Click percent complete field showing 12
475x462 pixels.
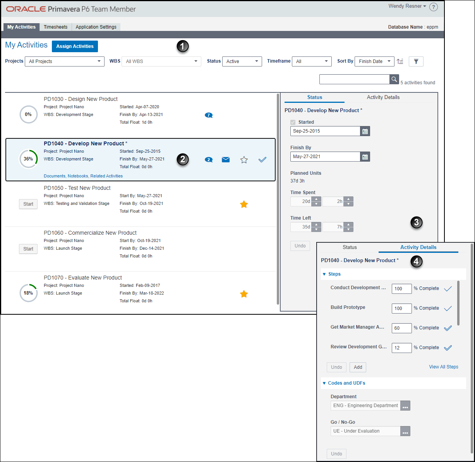(401, 348)
